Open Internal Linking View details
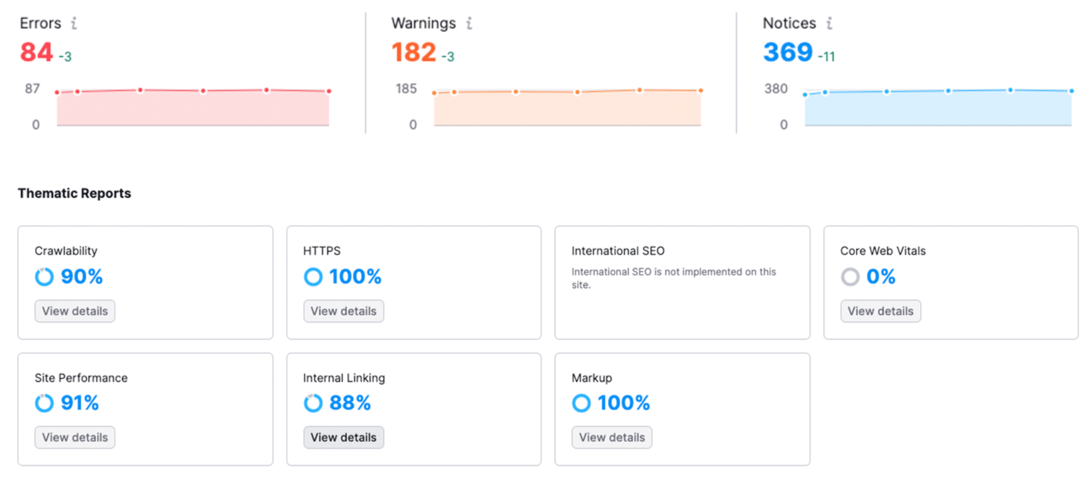1092x495 pixels. (x=344, y=437)
